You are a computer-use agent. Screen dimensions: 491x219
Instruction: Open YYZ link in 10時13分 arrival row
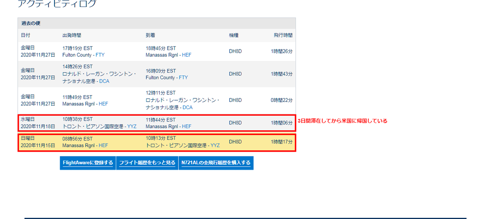[215, 145]
